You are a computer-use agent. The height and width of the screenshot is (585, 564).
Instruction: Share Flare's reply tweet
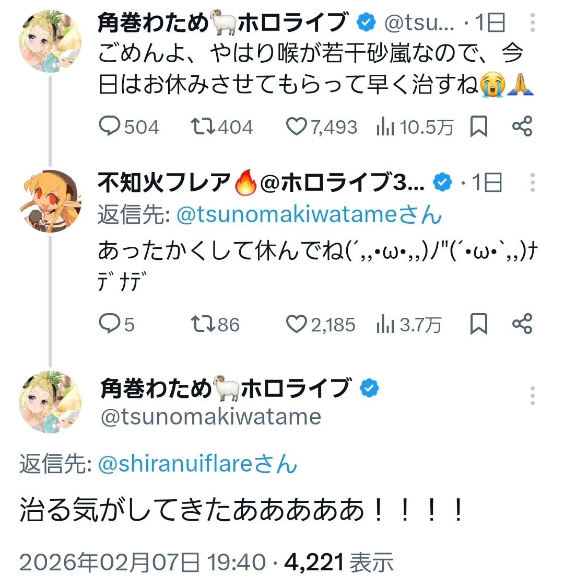point(522,325)
